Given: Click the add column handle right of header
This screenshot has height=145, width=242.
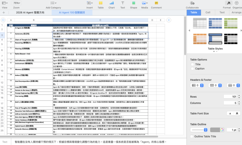Looking at the screenshot, I should point(169,20).
